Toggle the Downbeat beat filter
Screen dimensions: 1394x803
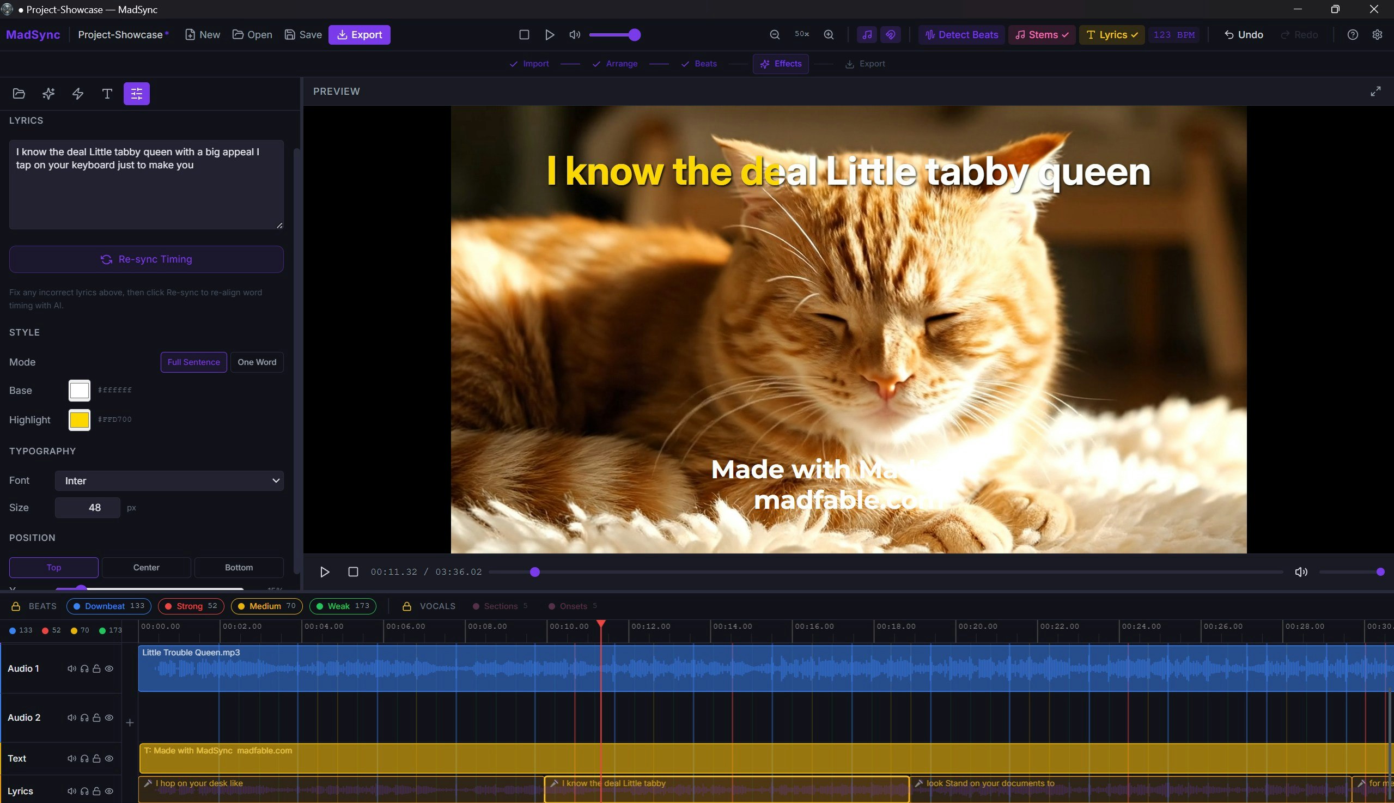pyautogui.click(x=108, y=606)
